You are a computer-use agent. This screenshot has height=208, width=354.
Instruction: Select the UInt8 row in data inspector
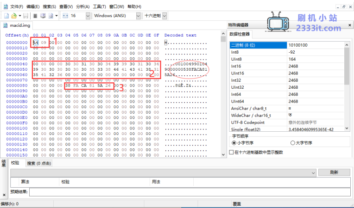tap(287, 59)
